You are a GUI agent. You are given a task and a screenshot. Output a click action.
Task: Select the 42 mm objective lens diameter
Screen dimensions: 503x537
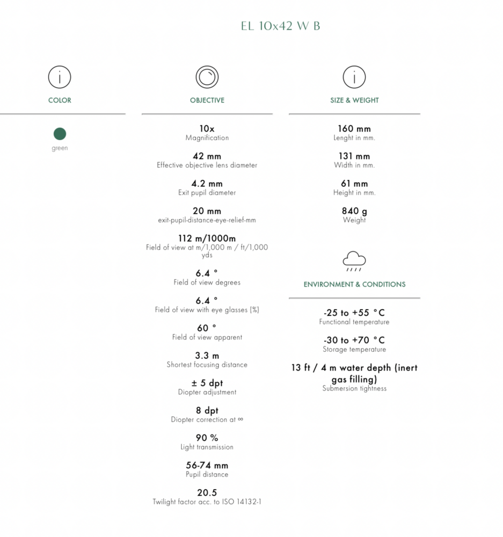pos(207,156)
